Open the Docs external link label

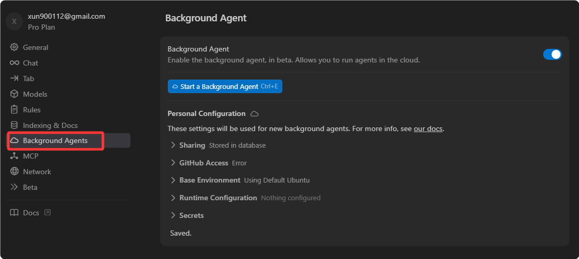(31, 213)
